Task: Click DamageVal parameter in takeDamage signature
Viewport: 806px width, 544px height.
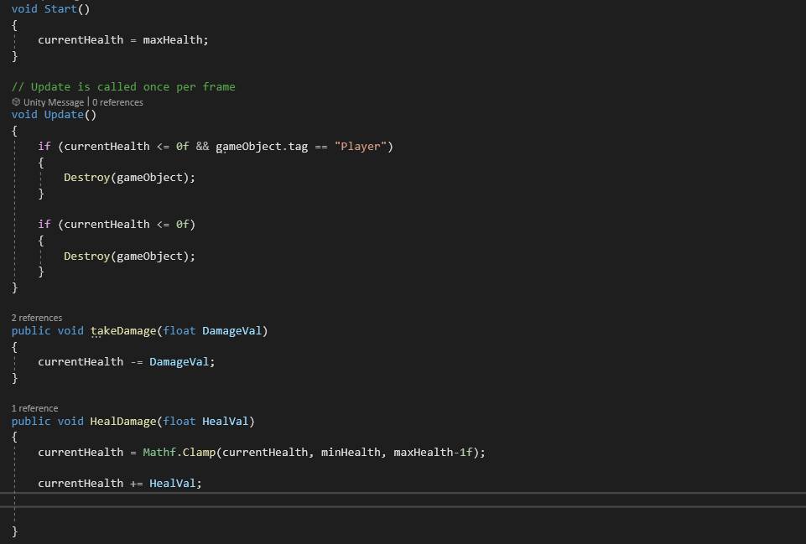Action: click(x=231, y=331)
